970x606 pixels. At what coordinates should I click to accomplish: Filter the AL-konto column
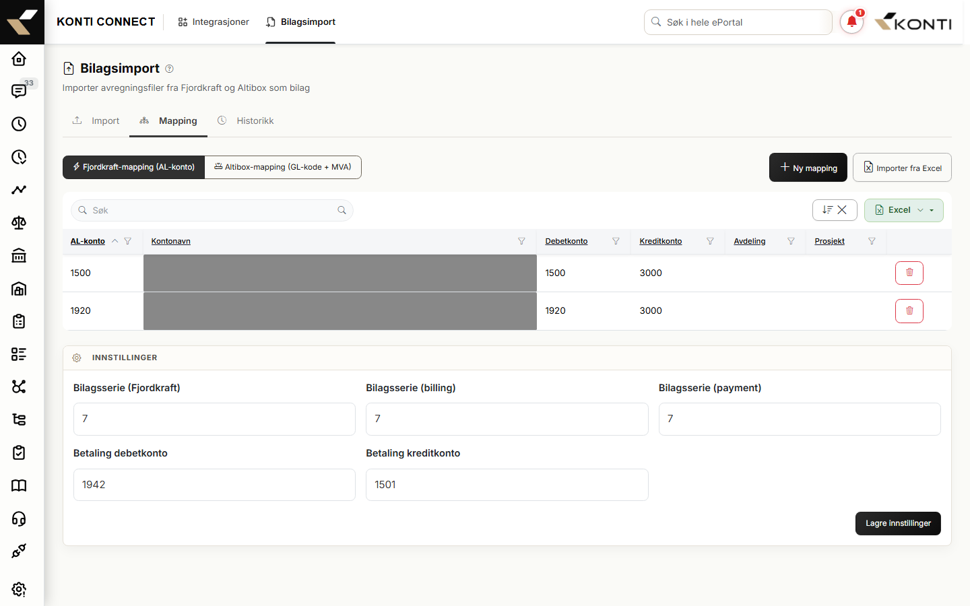128,241
